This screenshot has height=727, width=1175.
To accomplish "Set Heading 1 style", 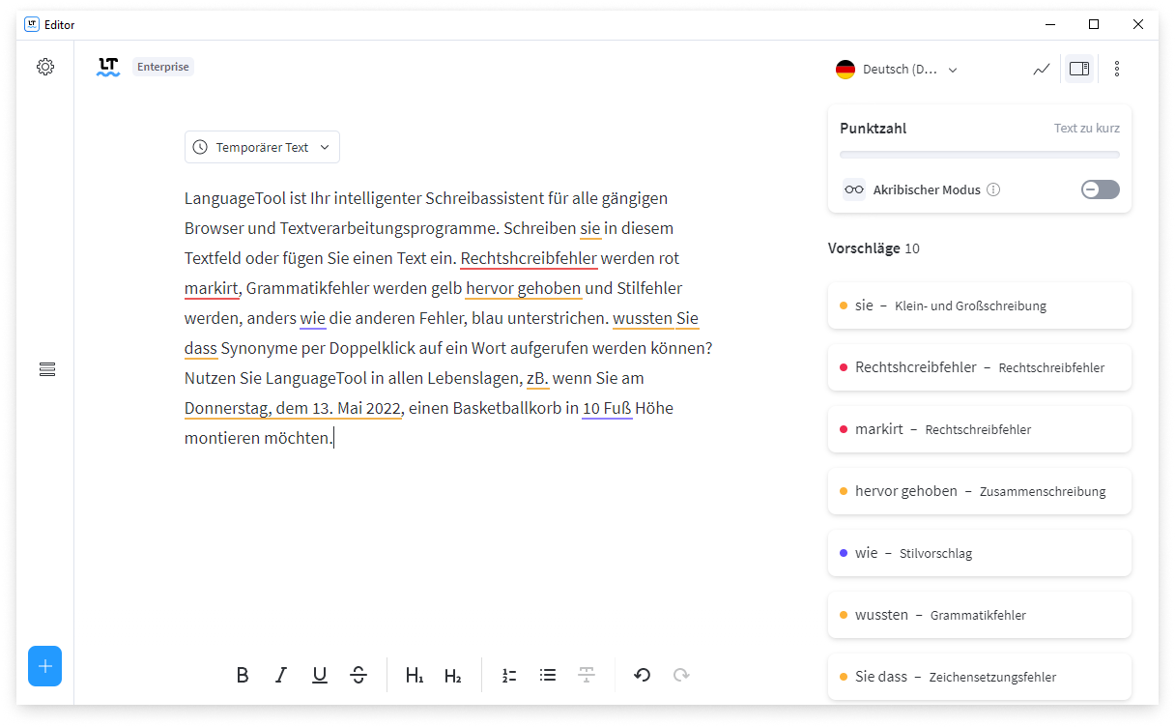I will (415, 675).
